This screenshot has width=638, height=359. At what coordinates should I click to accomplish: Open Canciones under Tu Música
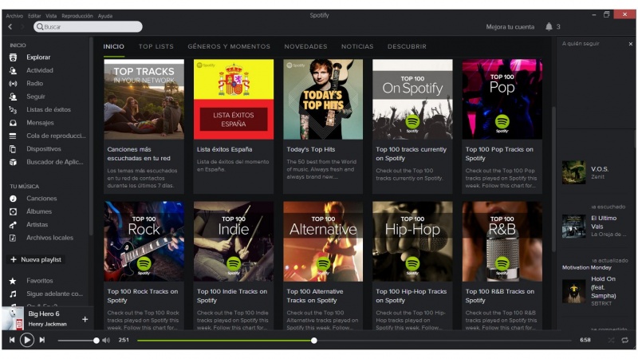click(x=41, y=198)
